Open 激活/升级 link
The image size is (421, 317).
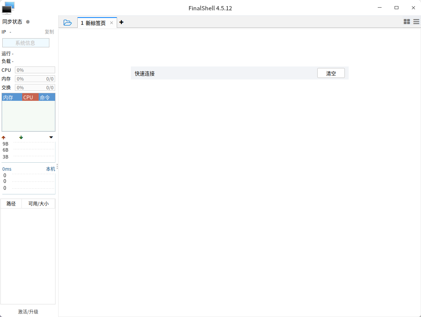tap(28, 312)
